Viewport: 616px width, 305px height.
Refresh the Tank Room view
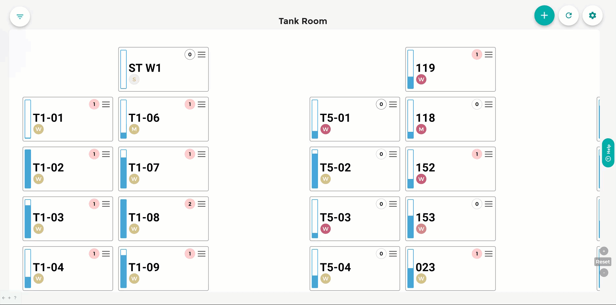(568, 15)
